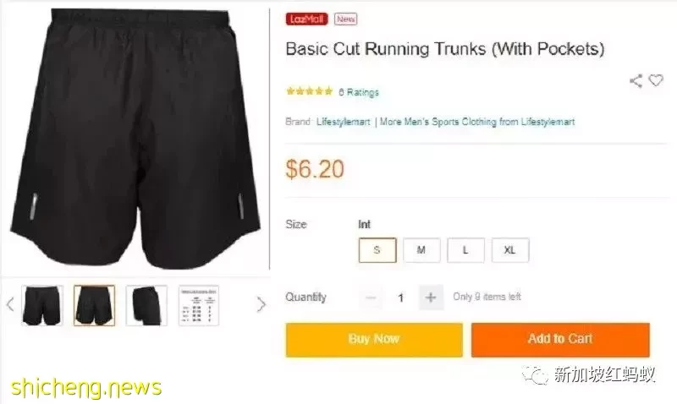Select size L

tap(465, 250)
